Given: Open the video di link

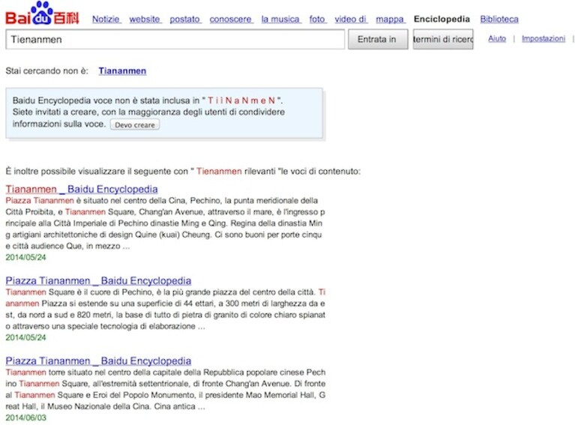Looking at the screenshot, I should [351, 19].
